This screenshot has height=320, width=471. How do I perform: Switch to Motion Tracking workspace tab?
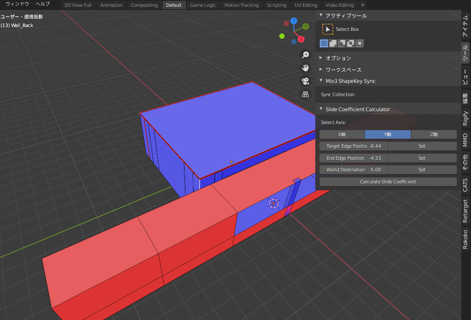[x=241, y=5]
